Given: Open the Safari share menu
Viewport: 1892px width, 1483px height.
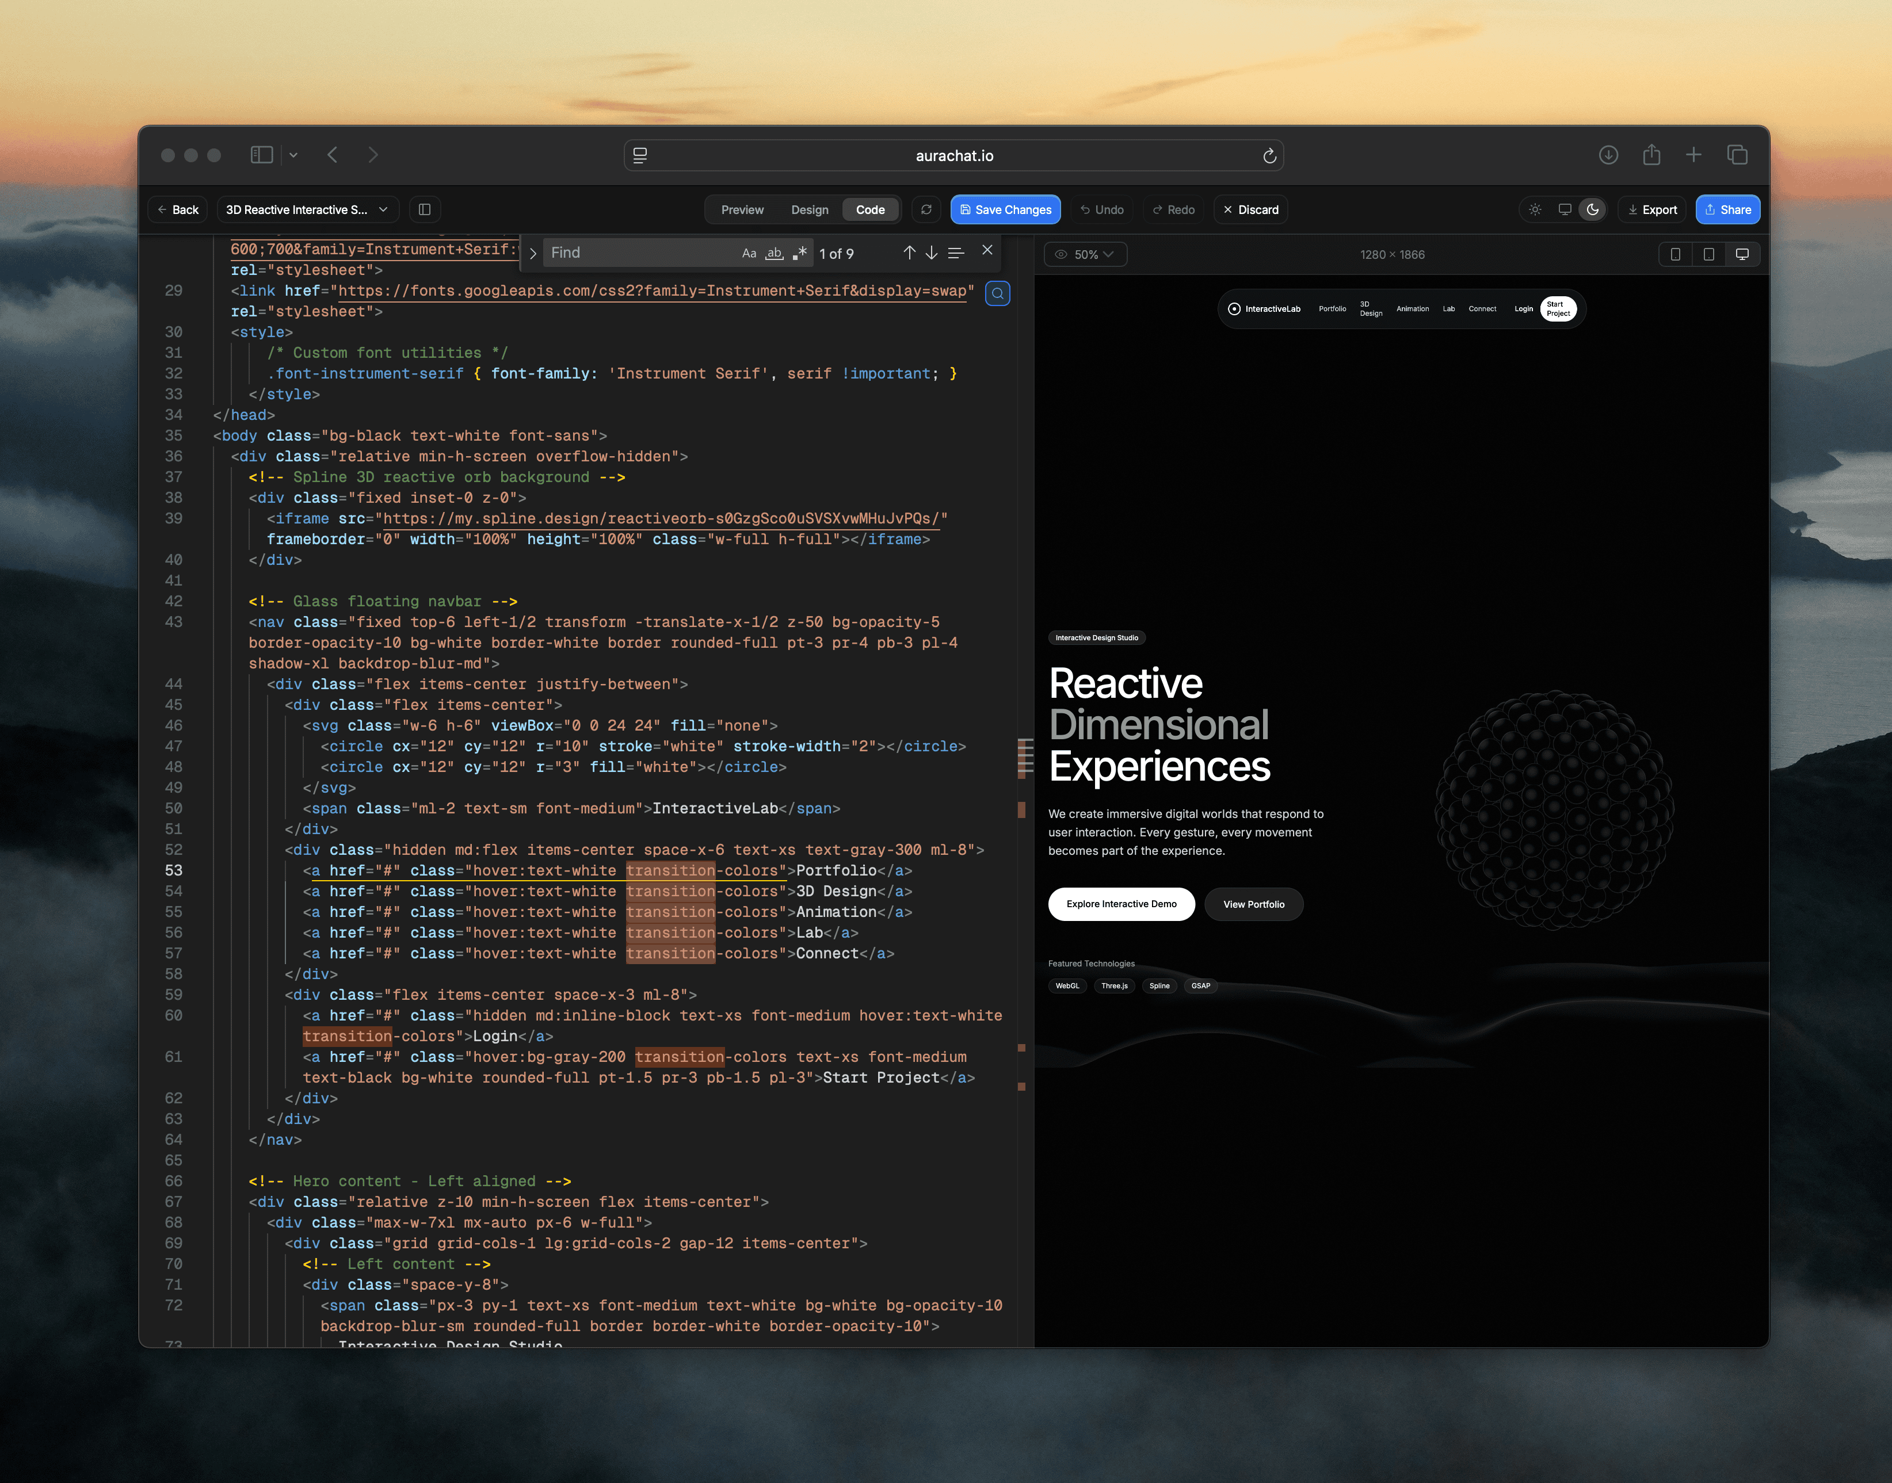Looking at the screenshot, I should (x=1651, y=155).
